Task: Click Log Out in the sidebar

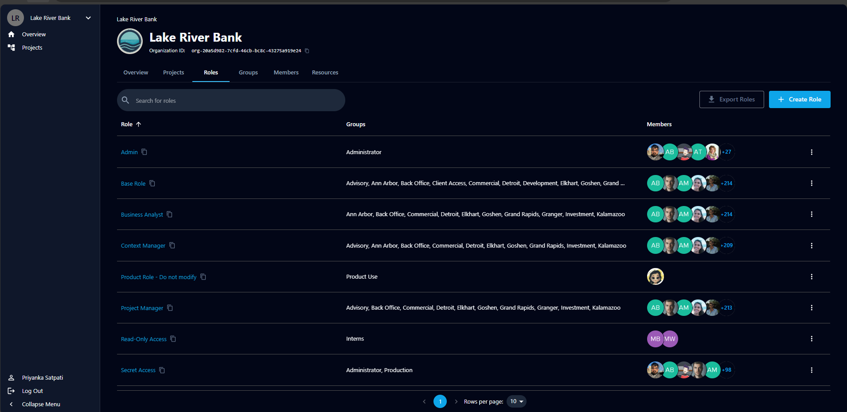Action: pos(32,391)
